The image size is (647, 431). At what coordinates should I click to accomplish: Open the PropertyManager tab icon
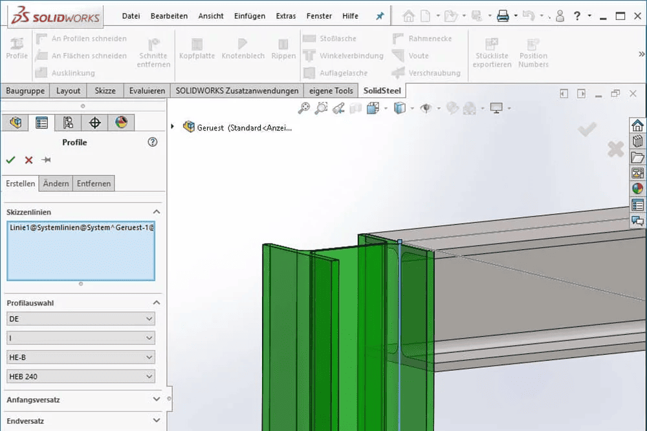41,122
